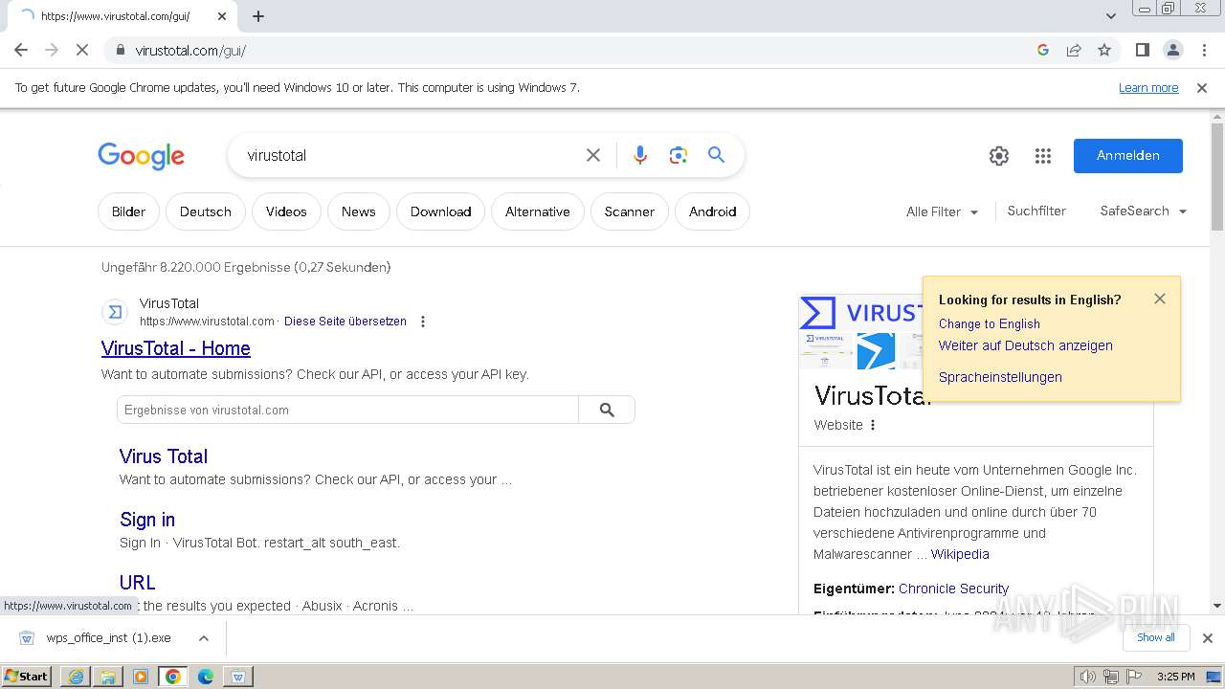Open VirusTotal - Home result
1225x689 pixels.
(x=176, y=348)
